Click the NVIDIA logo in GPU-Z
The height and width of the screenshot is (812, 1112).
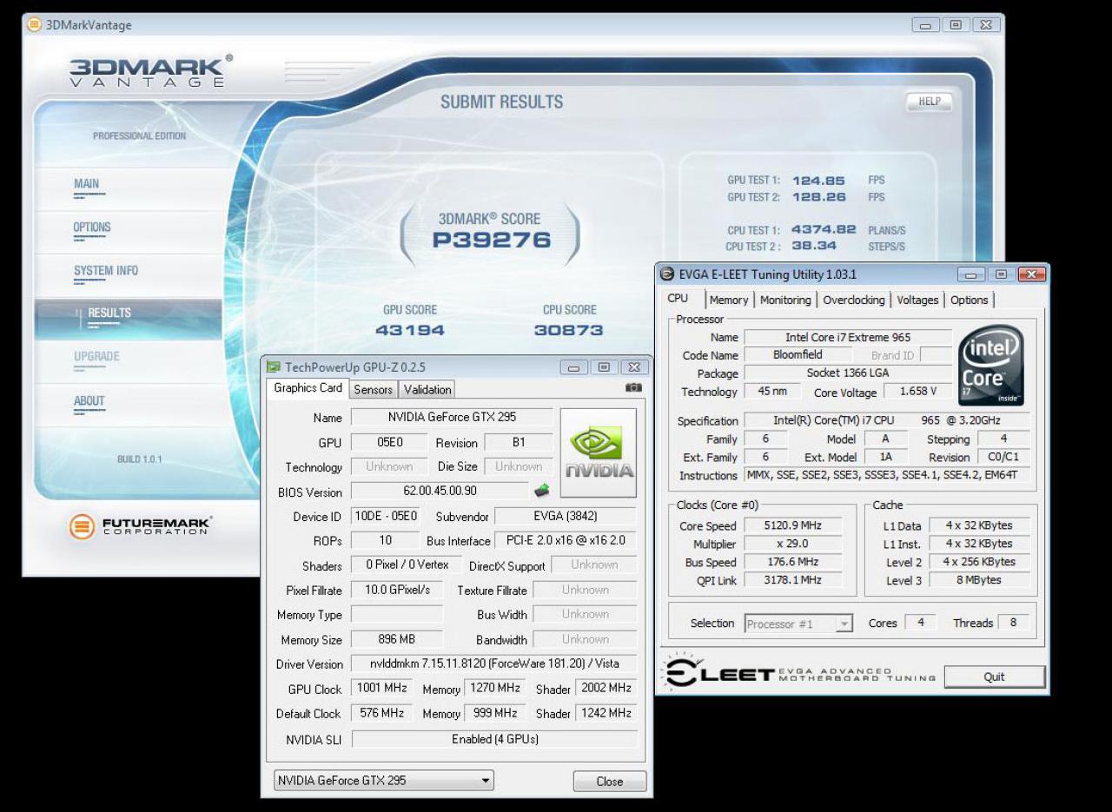click(598, 453)
